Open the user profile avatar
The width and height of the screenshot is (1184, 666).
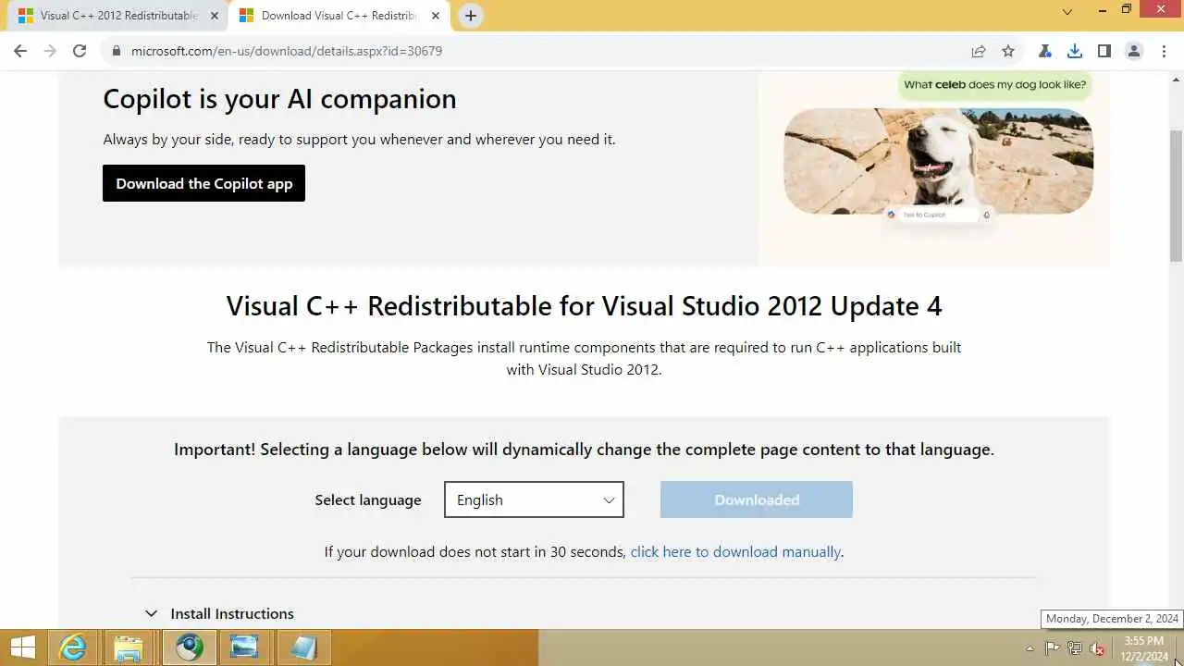[x=1134, y=51]
